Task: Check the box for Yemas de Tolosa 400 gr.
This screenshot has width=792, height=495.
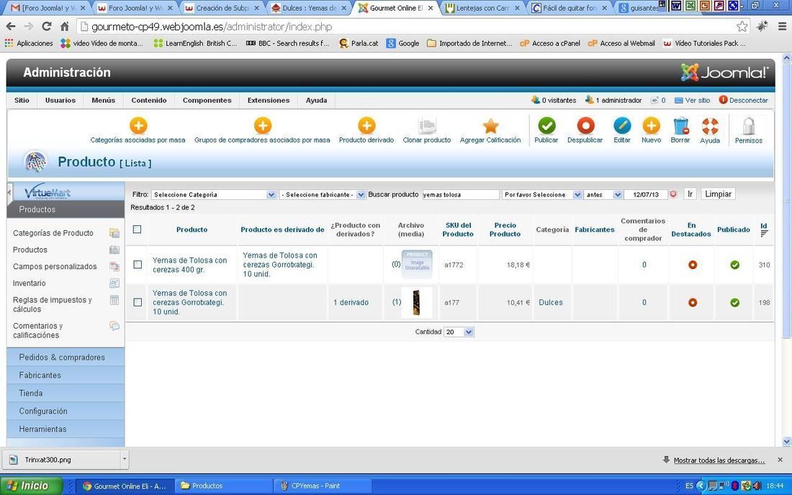Action: 138,264
